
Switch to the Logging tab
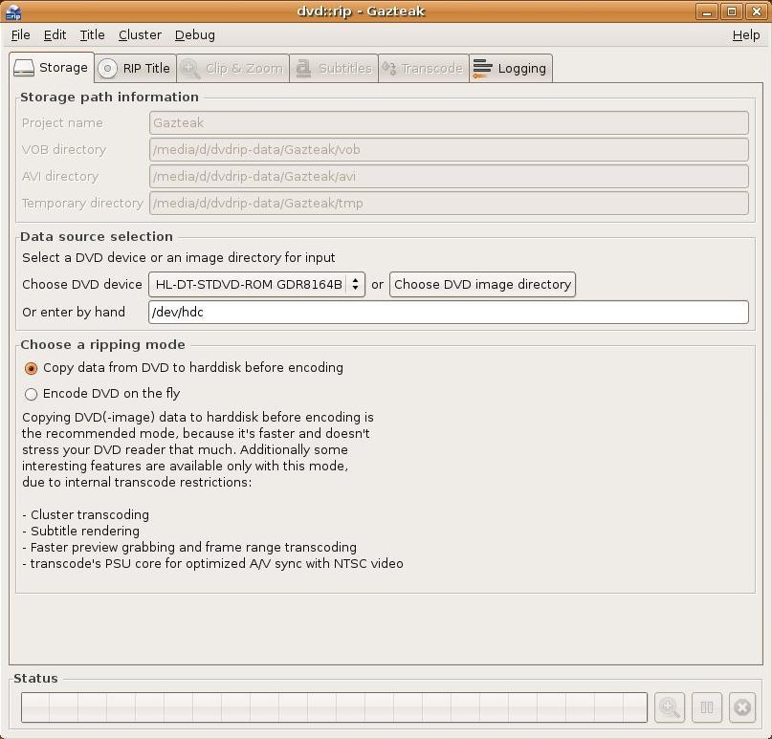[x=511, y=69]
